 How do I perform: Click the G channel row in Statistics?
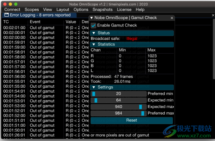[x=132, y=61]
